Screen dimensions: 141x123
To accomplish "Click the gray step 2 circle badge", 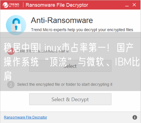I will click(11, 85).
